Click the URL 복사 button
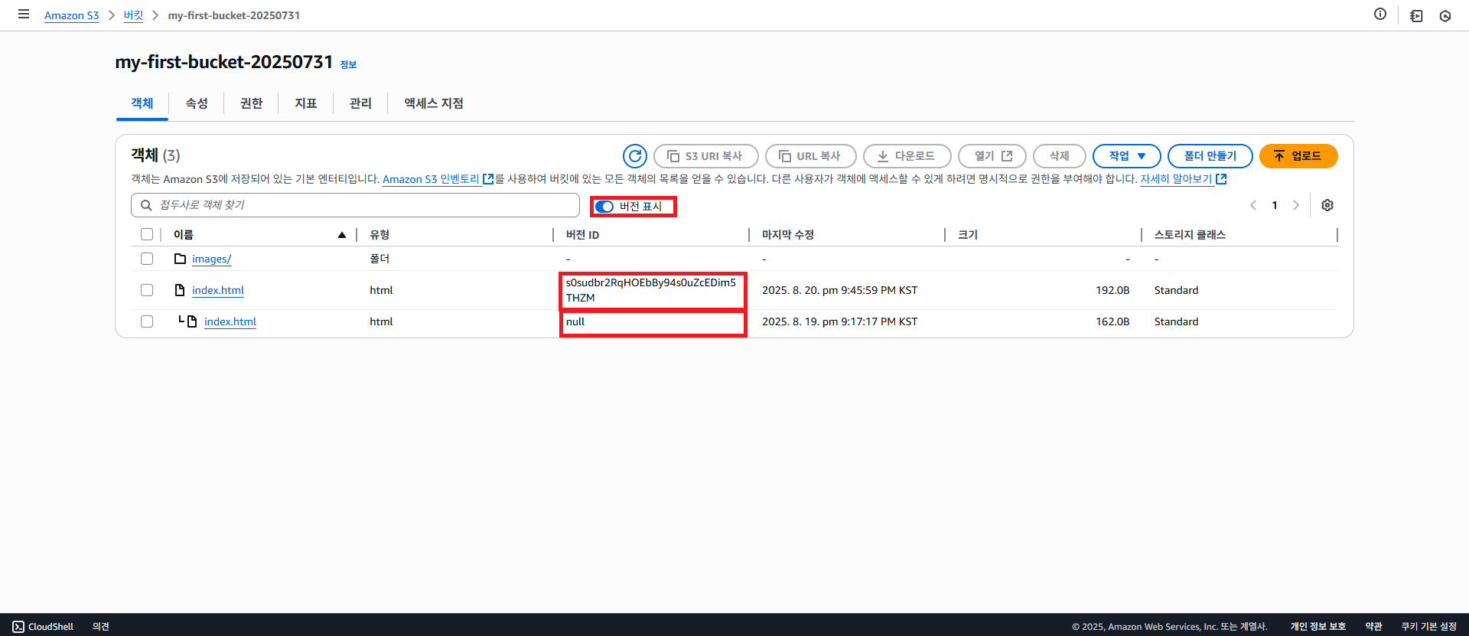The image size is (1469, 636). 811,156
